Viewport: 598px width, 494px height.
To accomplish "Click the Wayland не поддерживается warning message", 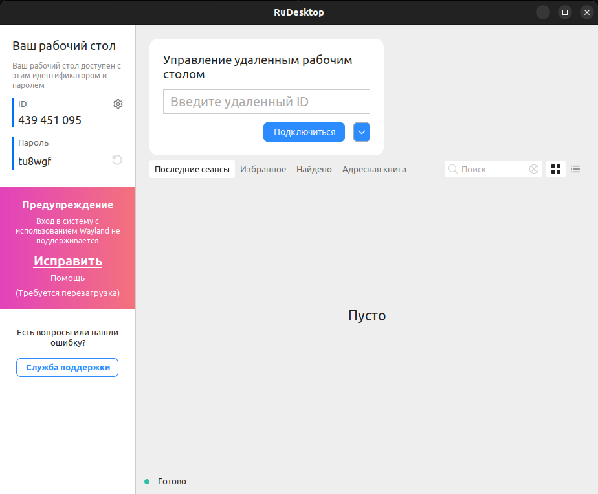I will pos(68,230).
